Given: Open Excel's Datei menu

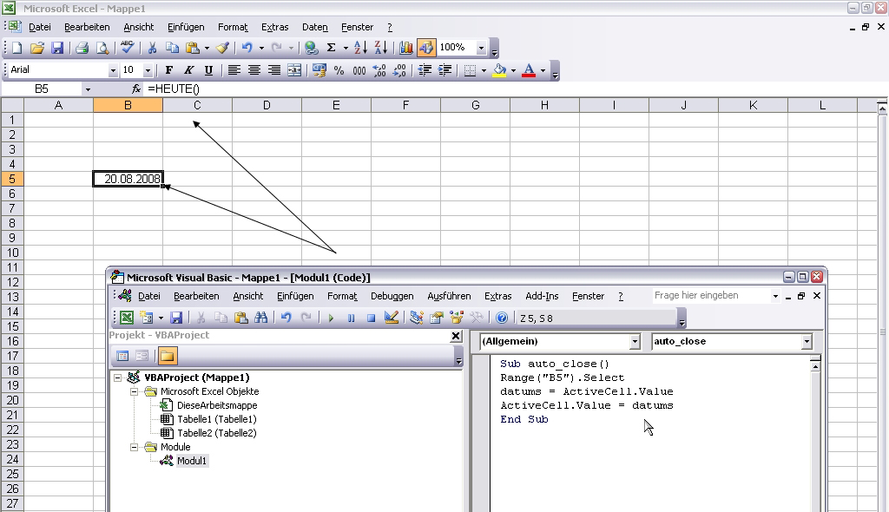Looking at the screenshot, I should (x=40, y=27).
